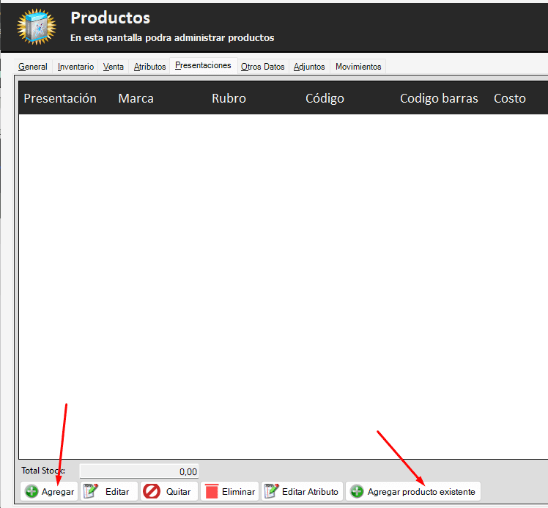The image size is (548, 508).
Task: Click the Productos safe logo icon
Action: [x=36, y=26]
